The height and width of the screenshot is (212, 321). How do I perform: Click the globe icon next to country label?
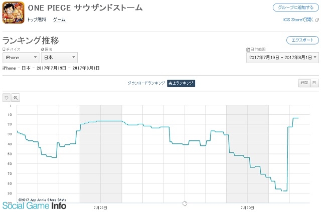tap(43, 49)
